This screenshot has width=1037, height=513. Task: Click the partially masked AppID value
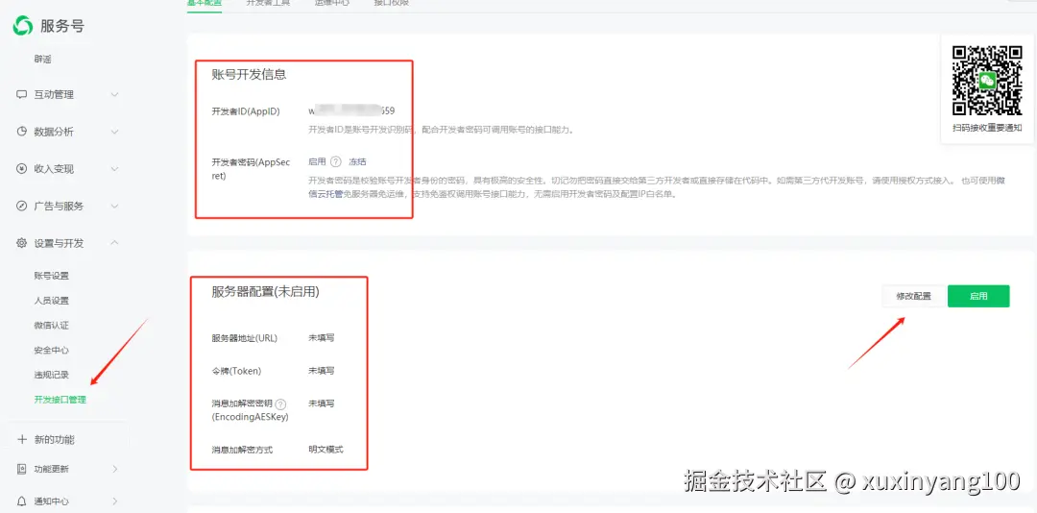351,110
